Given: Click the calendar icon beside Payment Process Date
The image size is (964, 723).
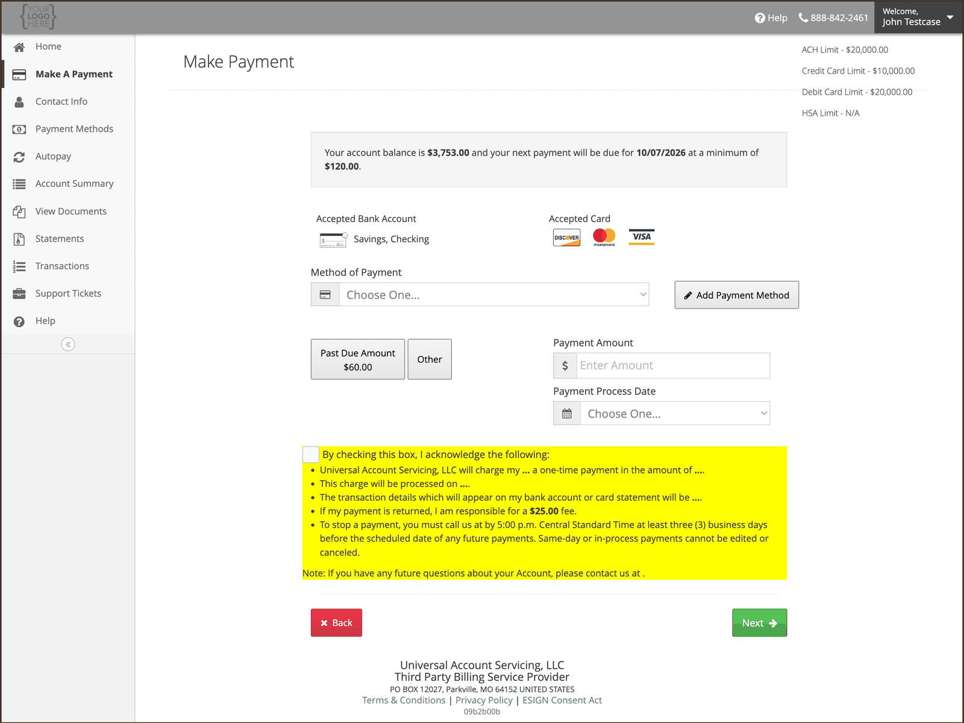Looking at the screenshot, I should 567,414.
